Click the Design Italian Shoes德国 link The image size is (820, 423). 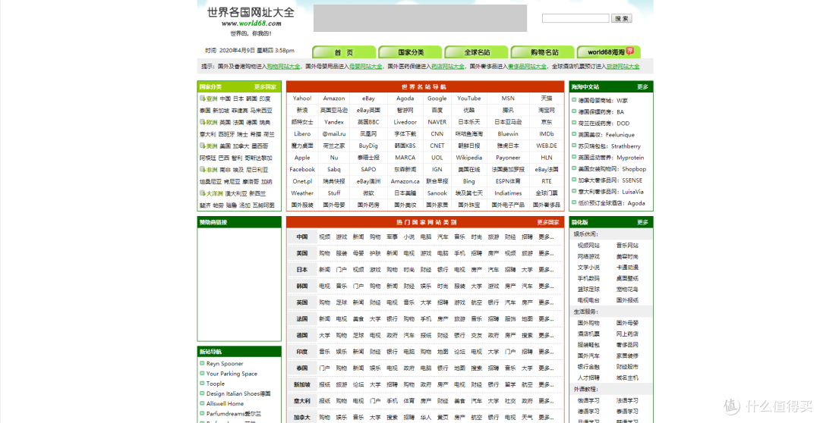point(238,393)
